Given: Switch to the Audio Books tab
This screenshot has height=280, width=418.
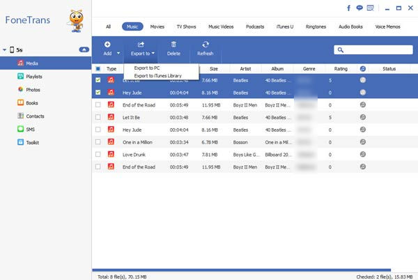Looking at the screenshot, I should coord(350,26).
